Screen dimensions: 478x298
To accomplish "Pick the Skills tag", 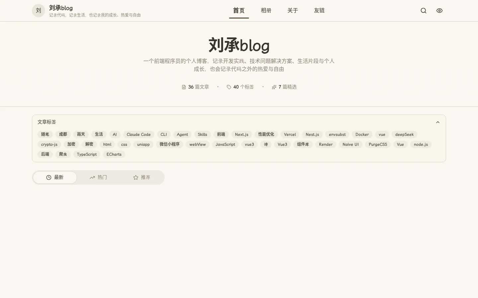I will click(x=202, y=134).
